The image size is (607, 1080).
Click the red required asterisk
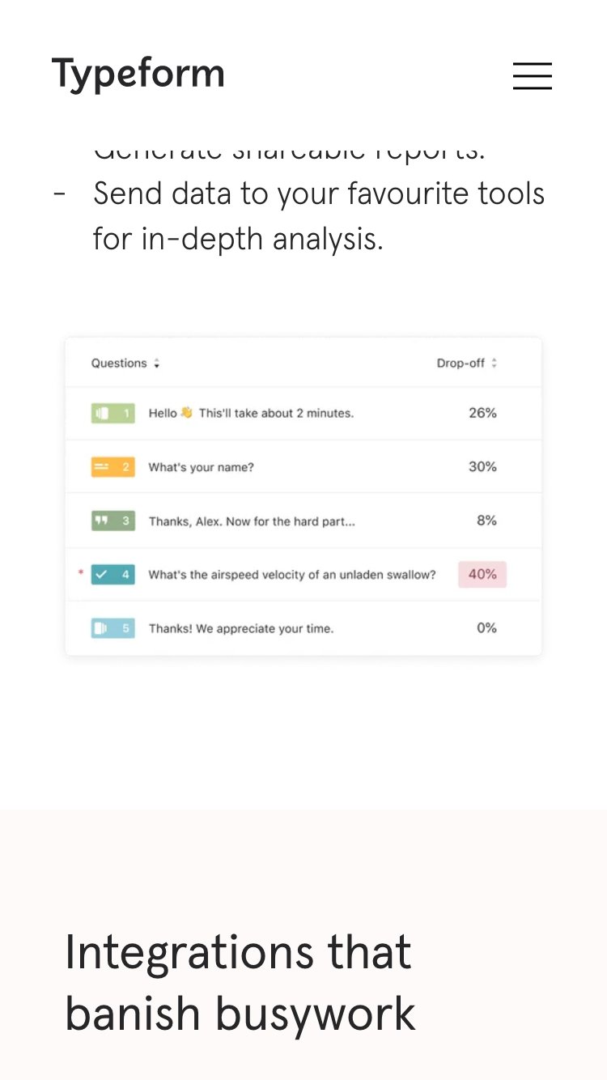[80, 572]
